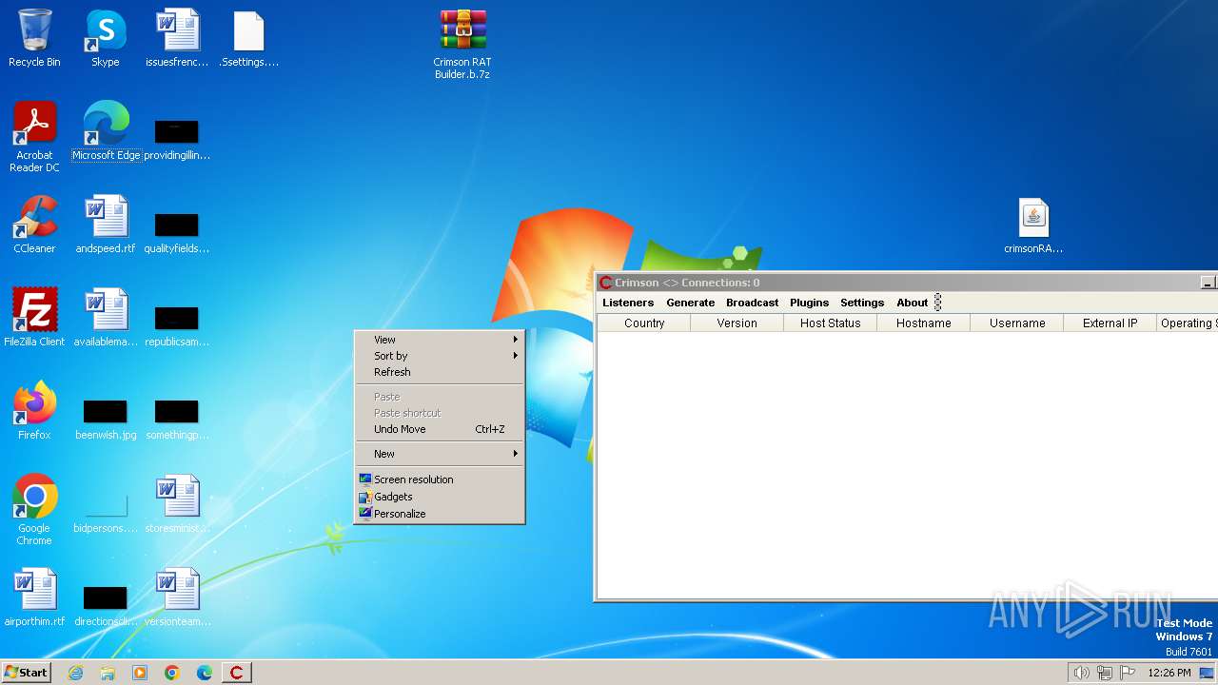Expand the New submenu

click(439, 454)
